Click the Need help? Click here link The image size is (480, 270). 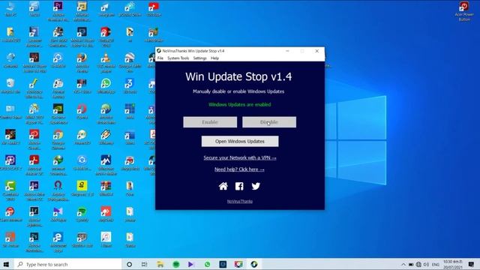click(x=239, y=169)
